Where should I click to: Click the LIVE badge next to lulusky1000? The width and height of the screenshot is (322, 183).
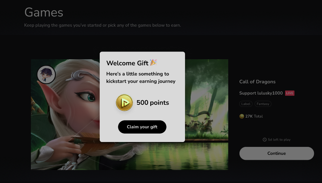point(290,93)
